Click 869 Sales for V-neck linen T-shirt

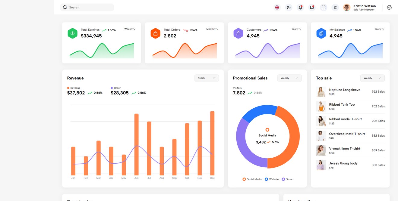(x=378, y=150)
